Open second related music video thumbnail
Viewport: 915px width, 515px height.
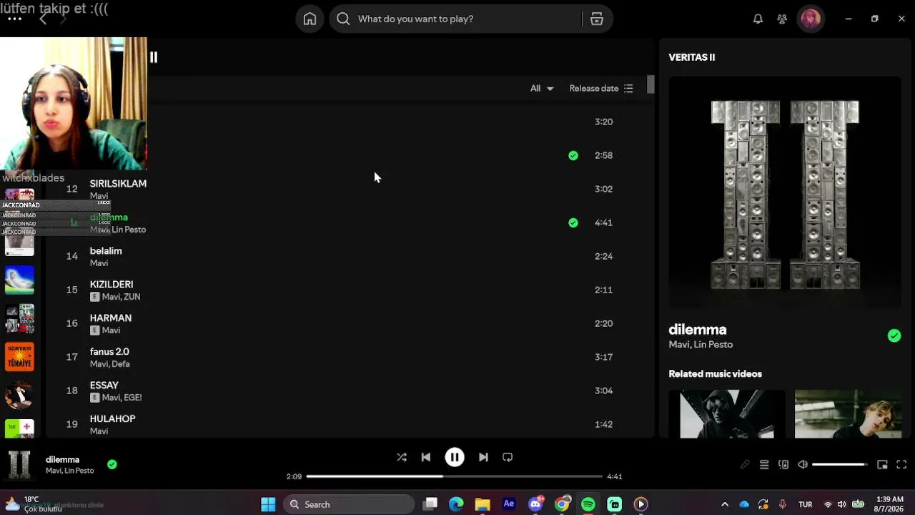848,414
